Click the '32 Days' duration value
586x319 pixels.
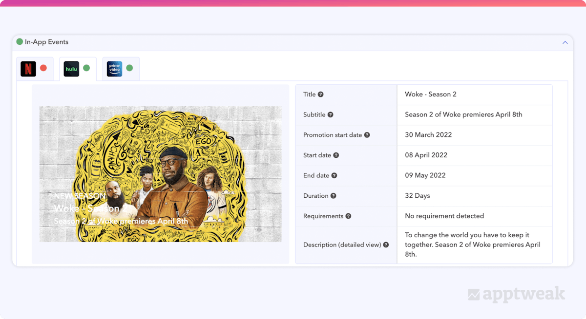418,196
